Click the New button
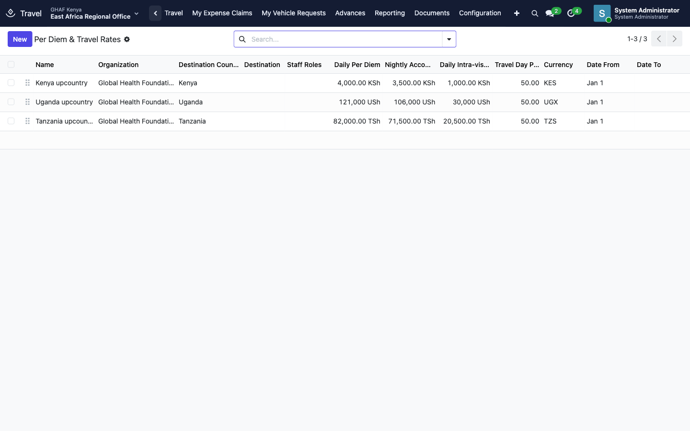 coord(20,39)
